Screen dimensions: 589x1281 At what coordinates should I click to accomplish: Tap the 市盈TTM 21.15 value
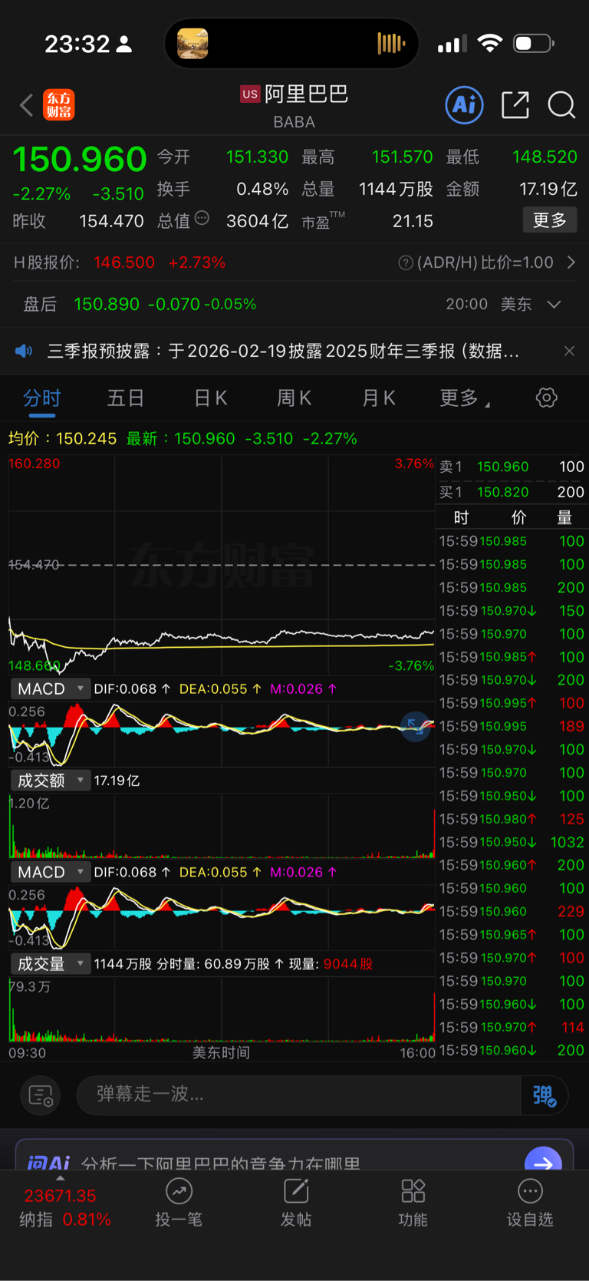coord(413,221)
